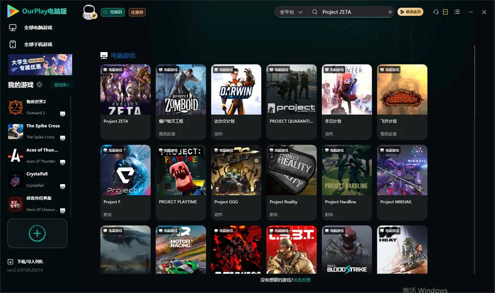Open the Project MIKHAIL game card
495x293 pixels.
[402, 182]
